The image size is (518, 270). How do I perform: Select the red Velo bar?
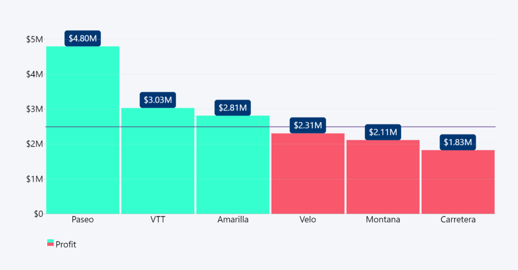coord(308,174)
